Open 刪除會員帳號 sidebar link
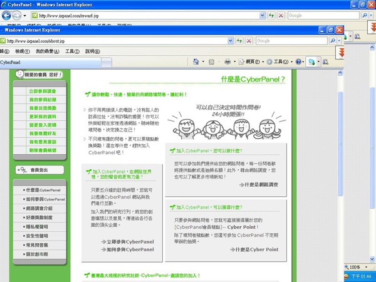Image resolution: width=376 pixels, height=282 pixels. 43,150
